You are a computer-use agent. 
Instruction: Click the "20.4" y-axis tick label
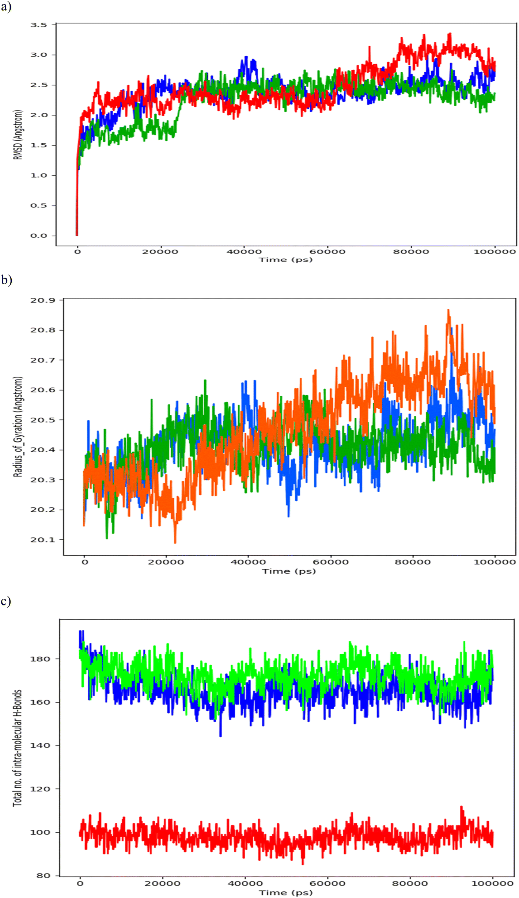(x=43, y=450)
